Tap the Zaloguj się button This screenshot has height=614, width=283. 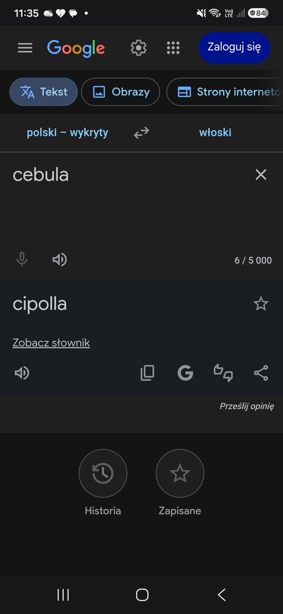point(234,47)
